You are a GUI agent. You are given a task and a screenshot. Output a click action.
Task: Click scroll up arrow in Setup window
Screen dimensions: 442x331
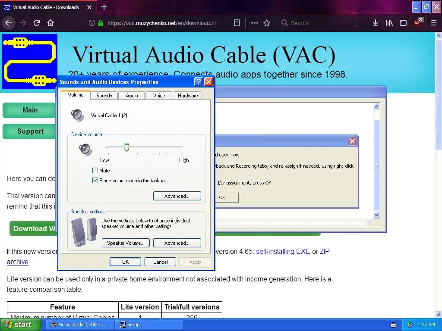[376, 107]
